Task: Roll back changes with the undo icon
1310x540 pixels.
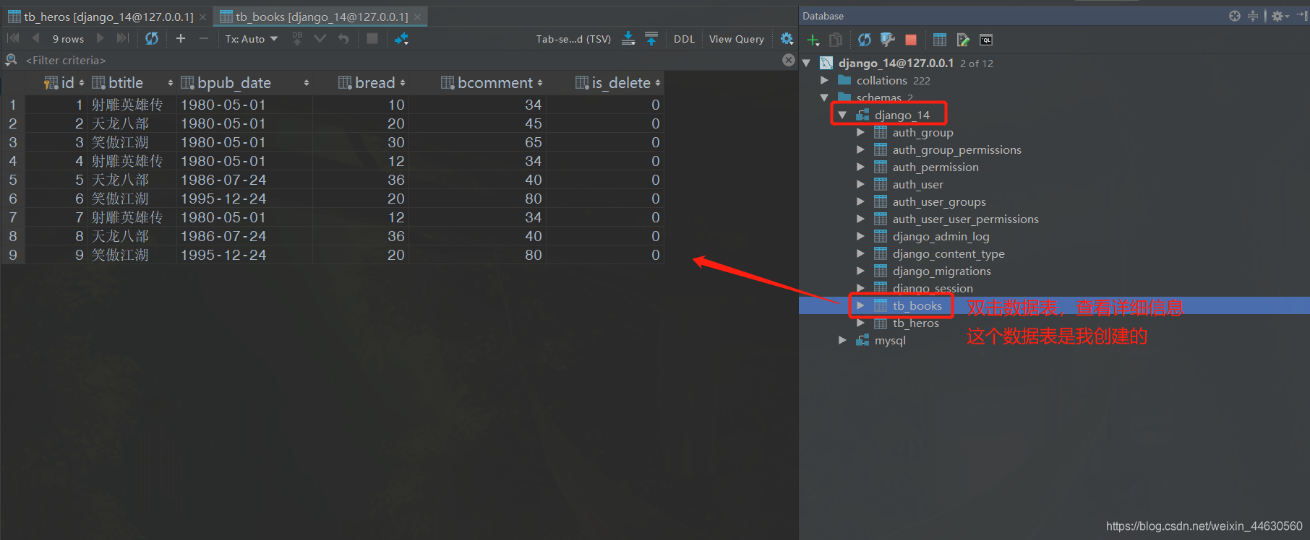Action: (x=343, y=38)
